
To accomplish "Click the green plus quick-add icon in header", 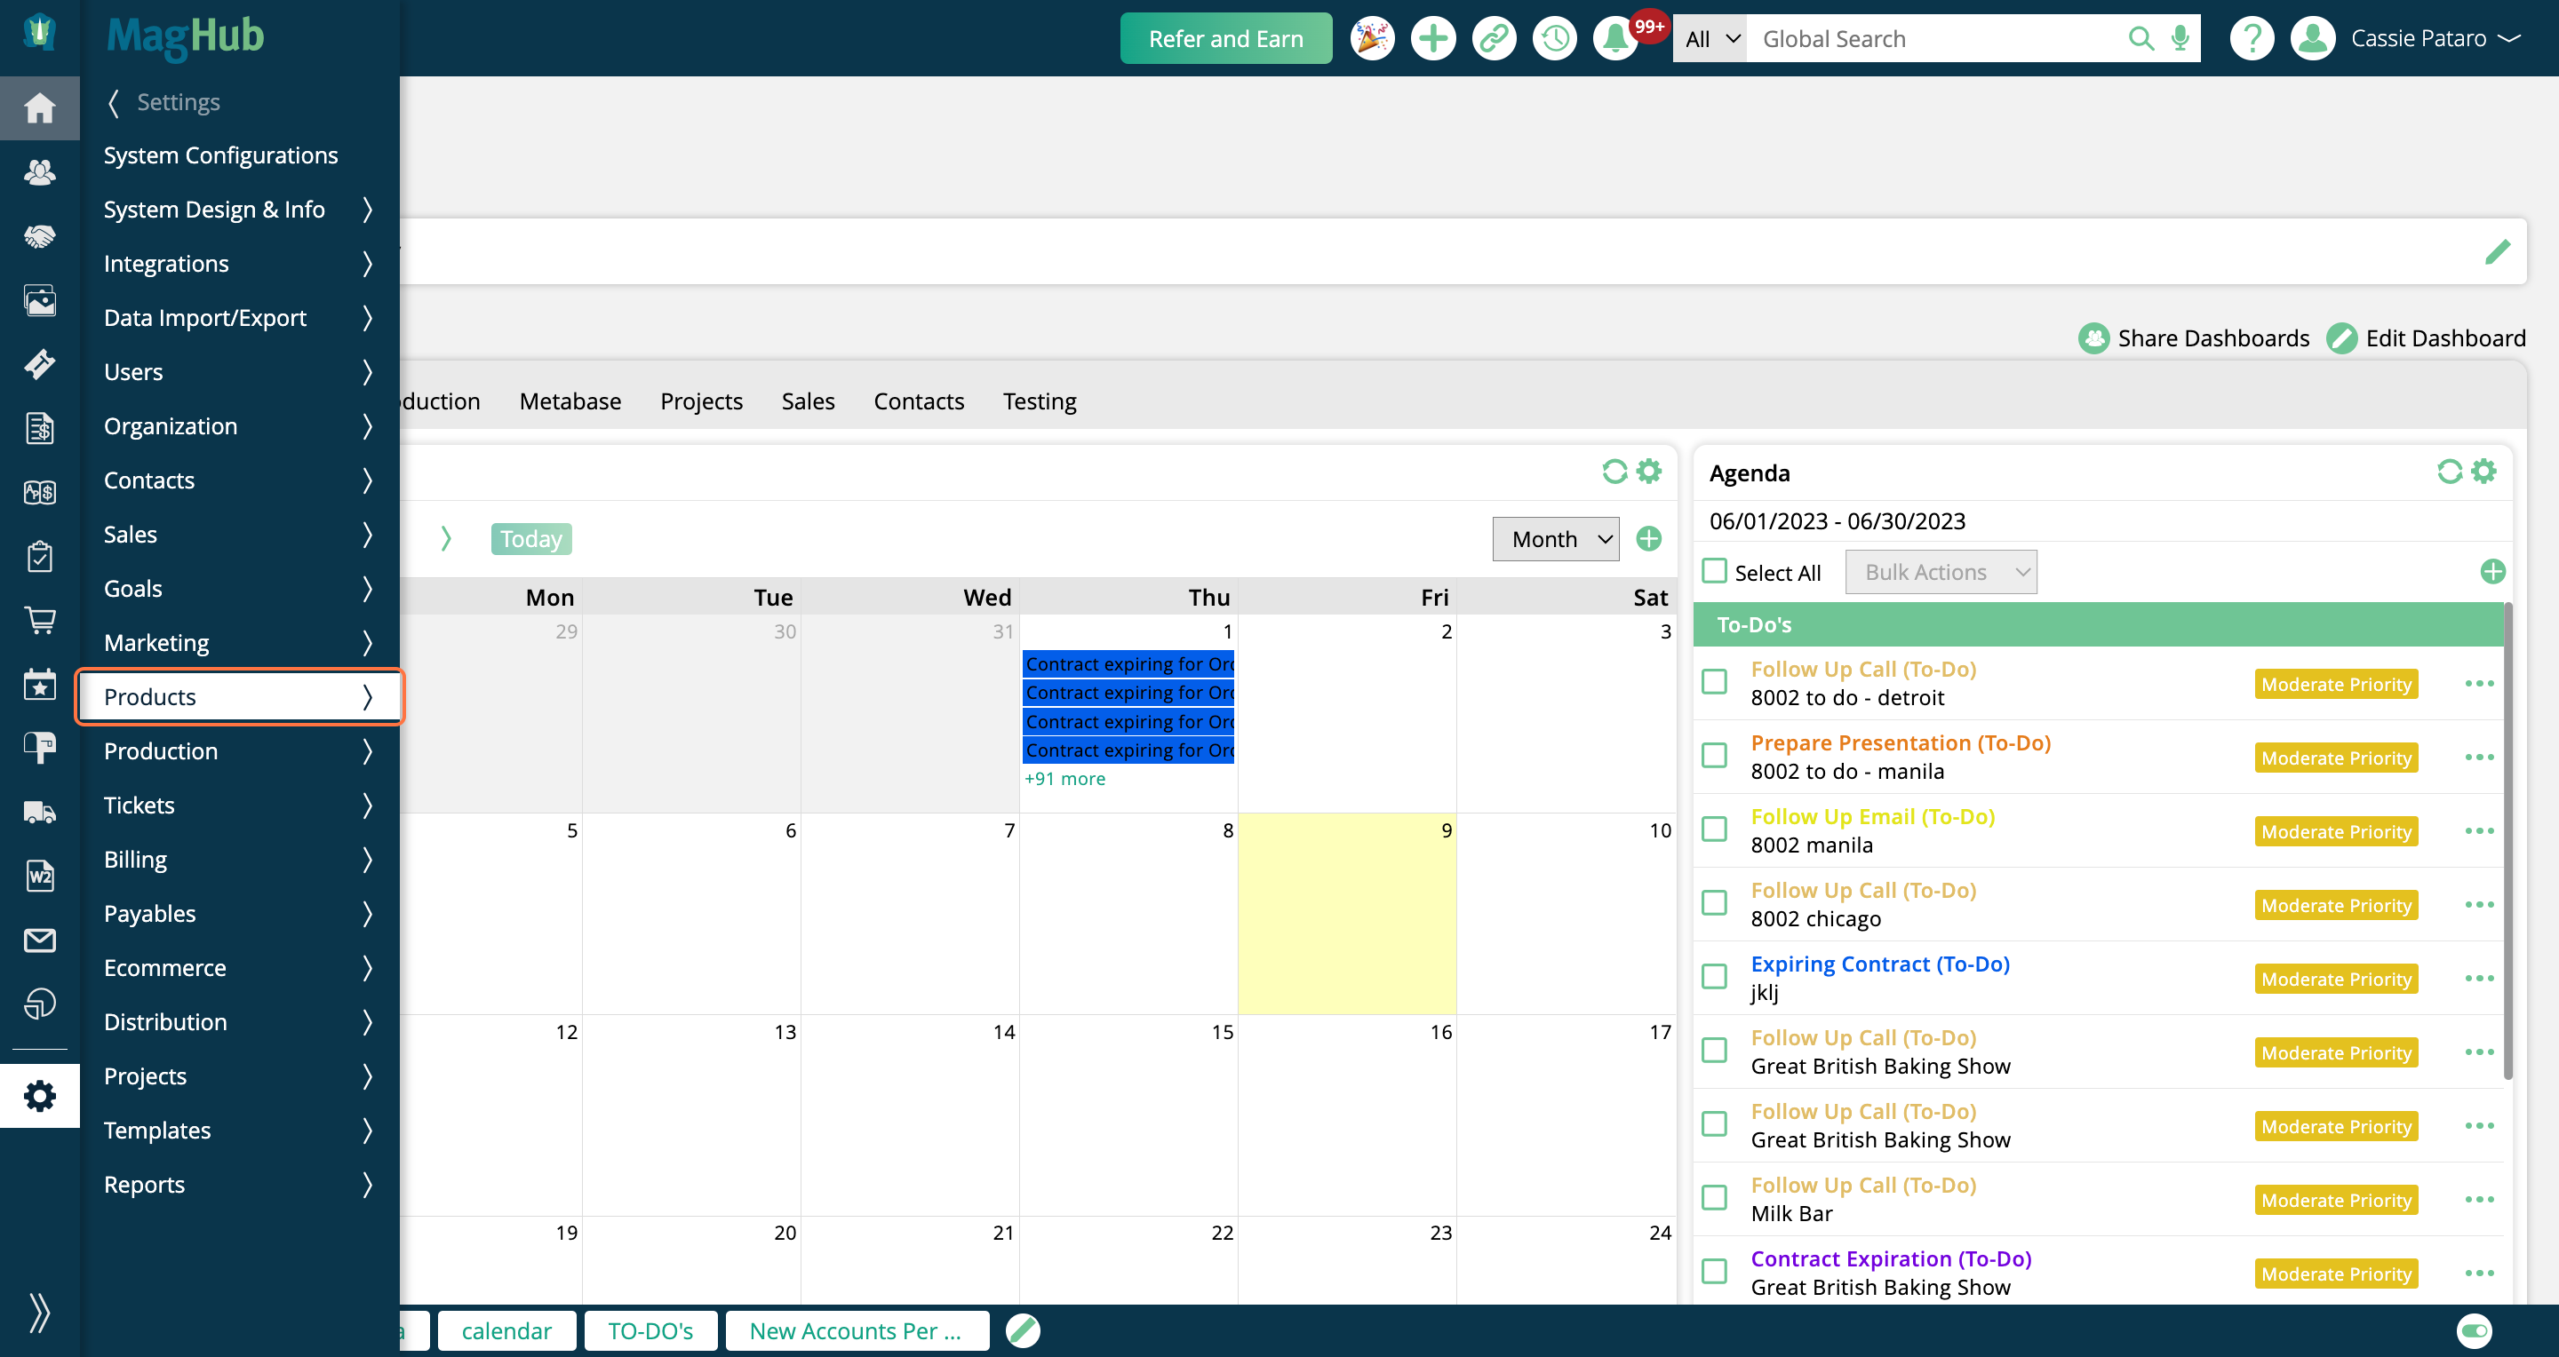I will [x=1432, y=39].
